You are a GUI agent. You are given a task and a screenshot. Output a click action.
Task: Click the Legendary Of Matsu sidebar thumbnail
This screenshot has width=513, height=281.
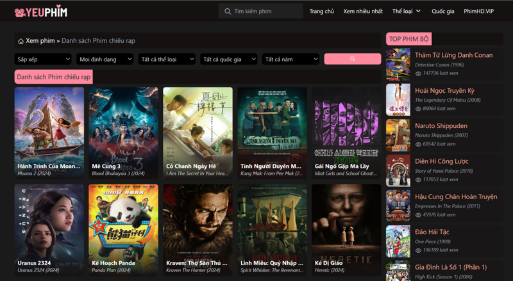click(398, 100)
